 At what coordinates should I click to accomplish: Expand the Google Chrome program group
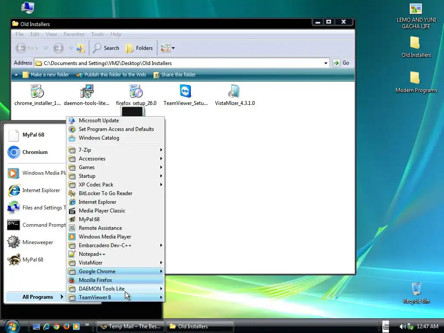115,271
